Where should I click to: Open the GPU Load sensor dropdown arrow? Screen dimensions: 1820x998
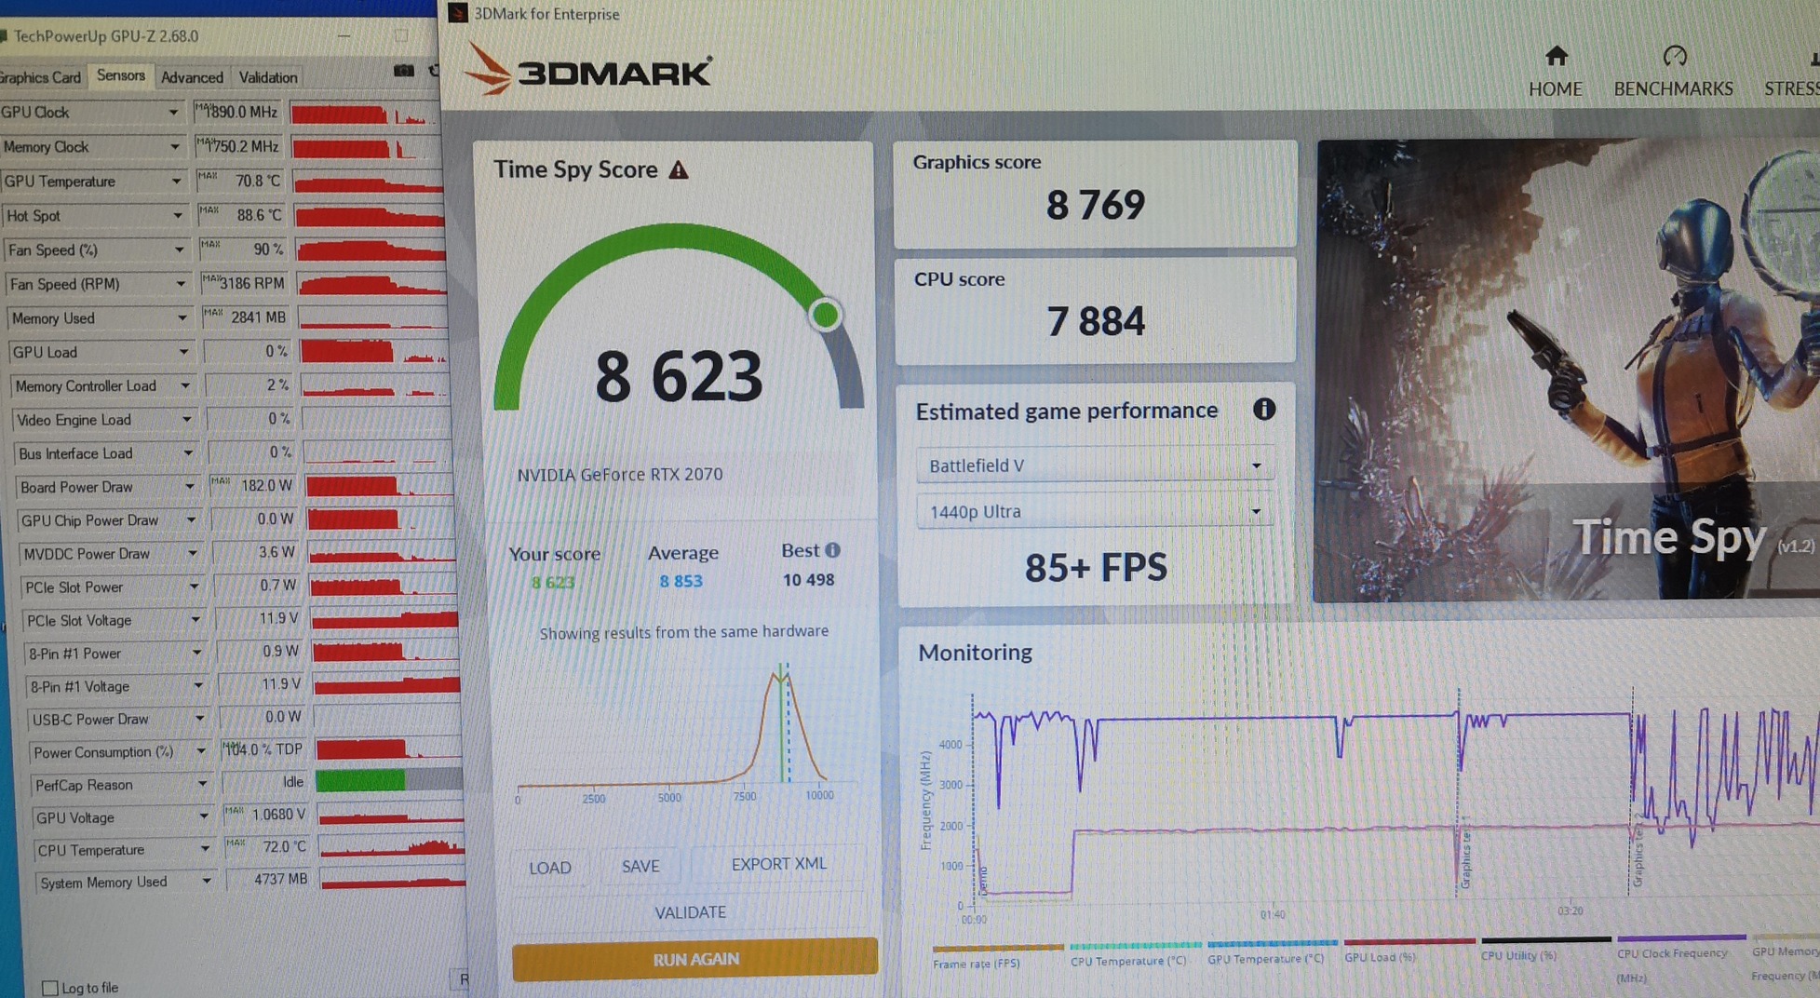[x=183, y=352]
